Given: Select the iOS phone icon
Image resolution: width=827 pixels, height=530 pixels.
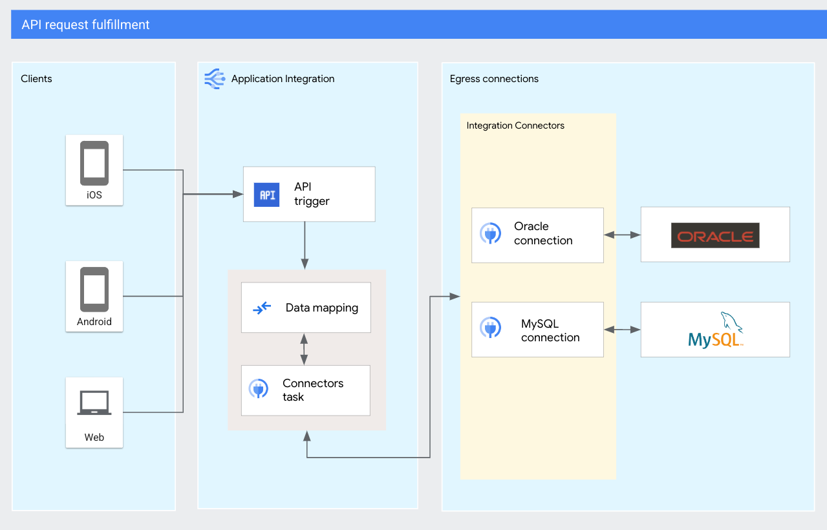Looking at the screenshot, I should (x=94, y=164).
